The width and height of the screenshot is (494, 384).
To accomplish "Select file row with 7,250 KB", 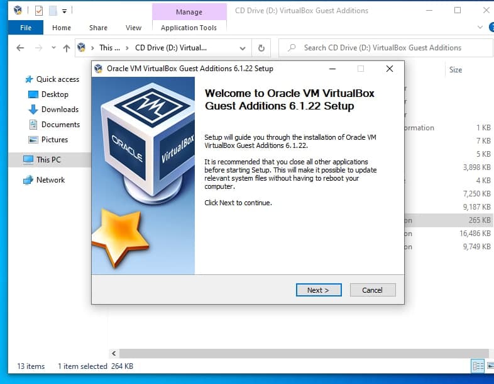I will coord(449,194).
